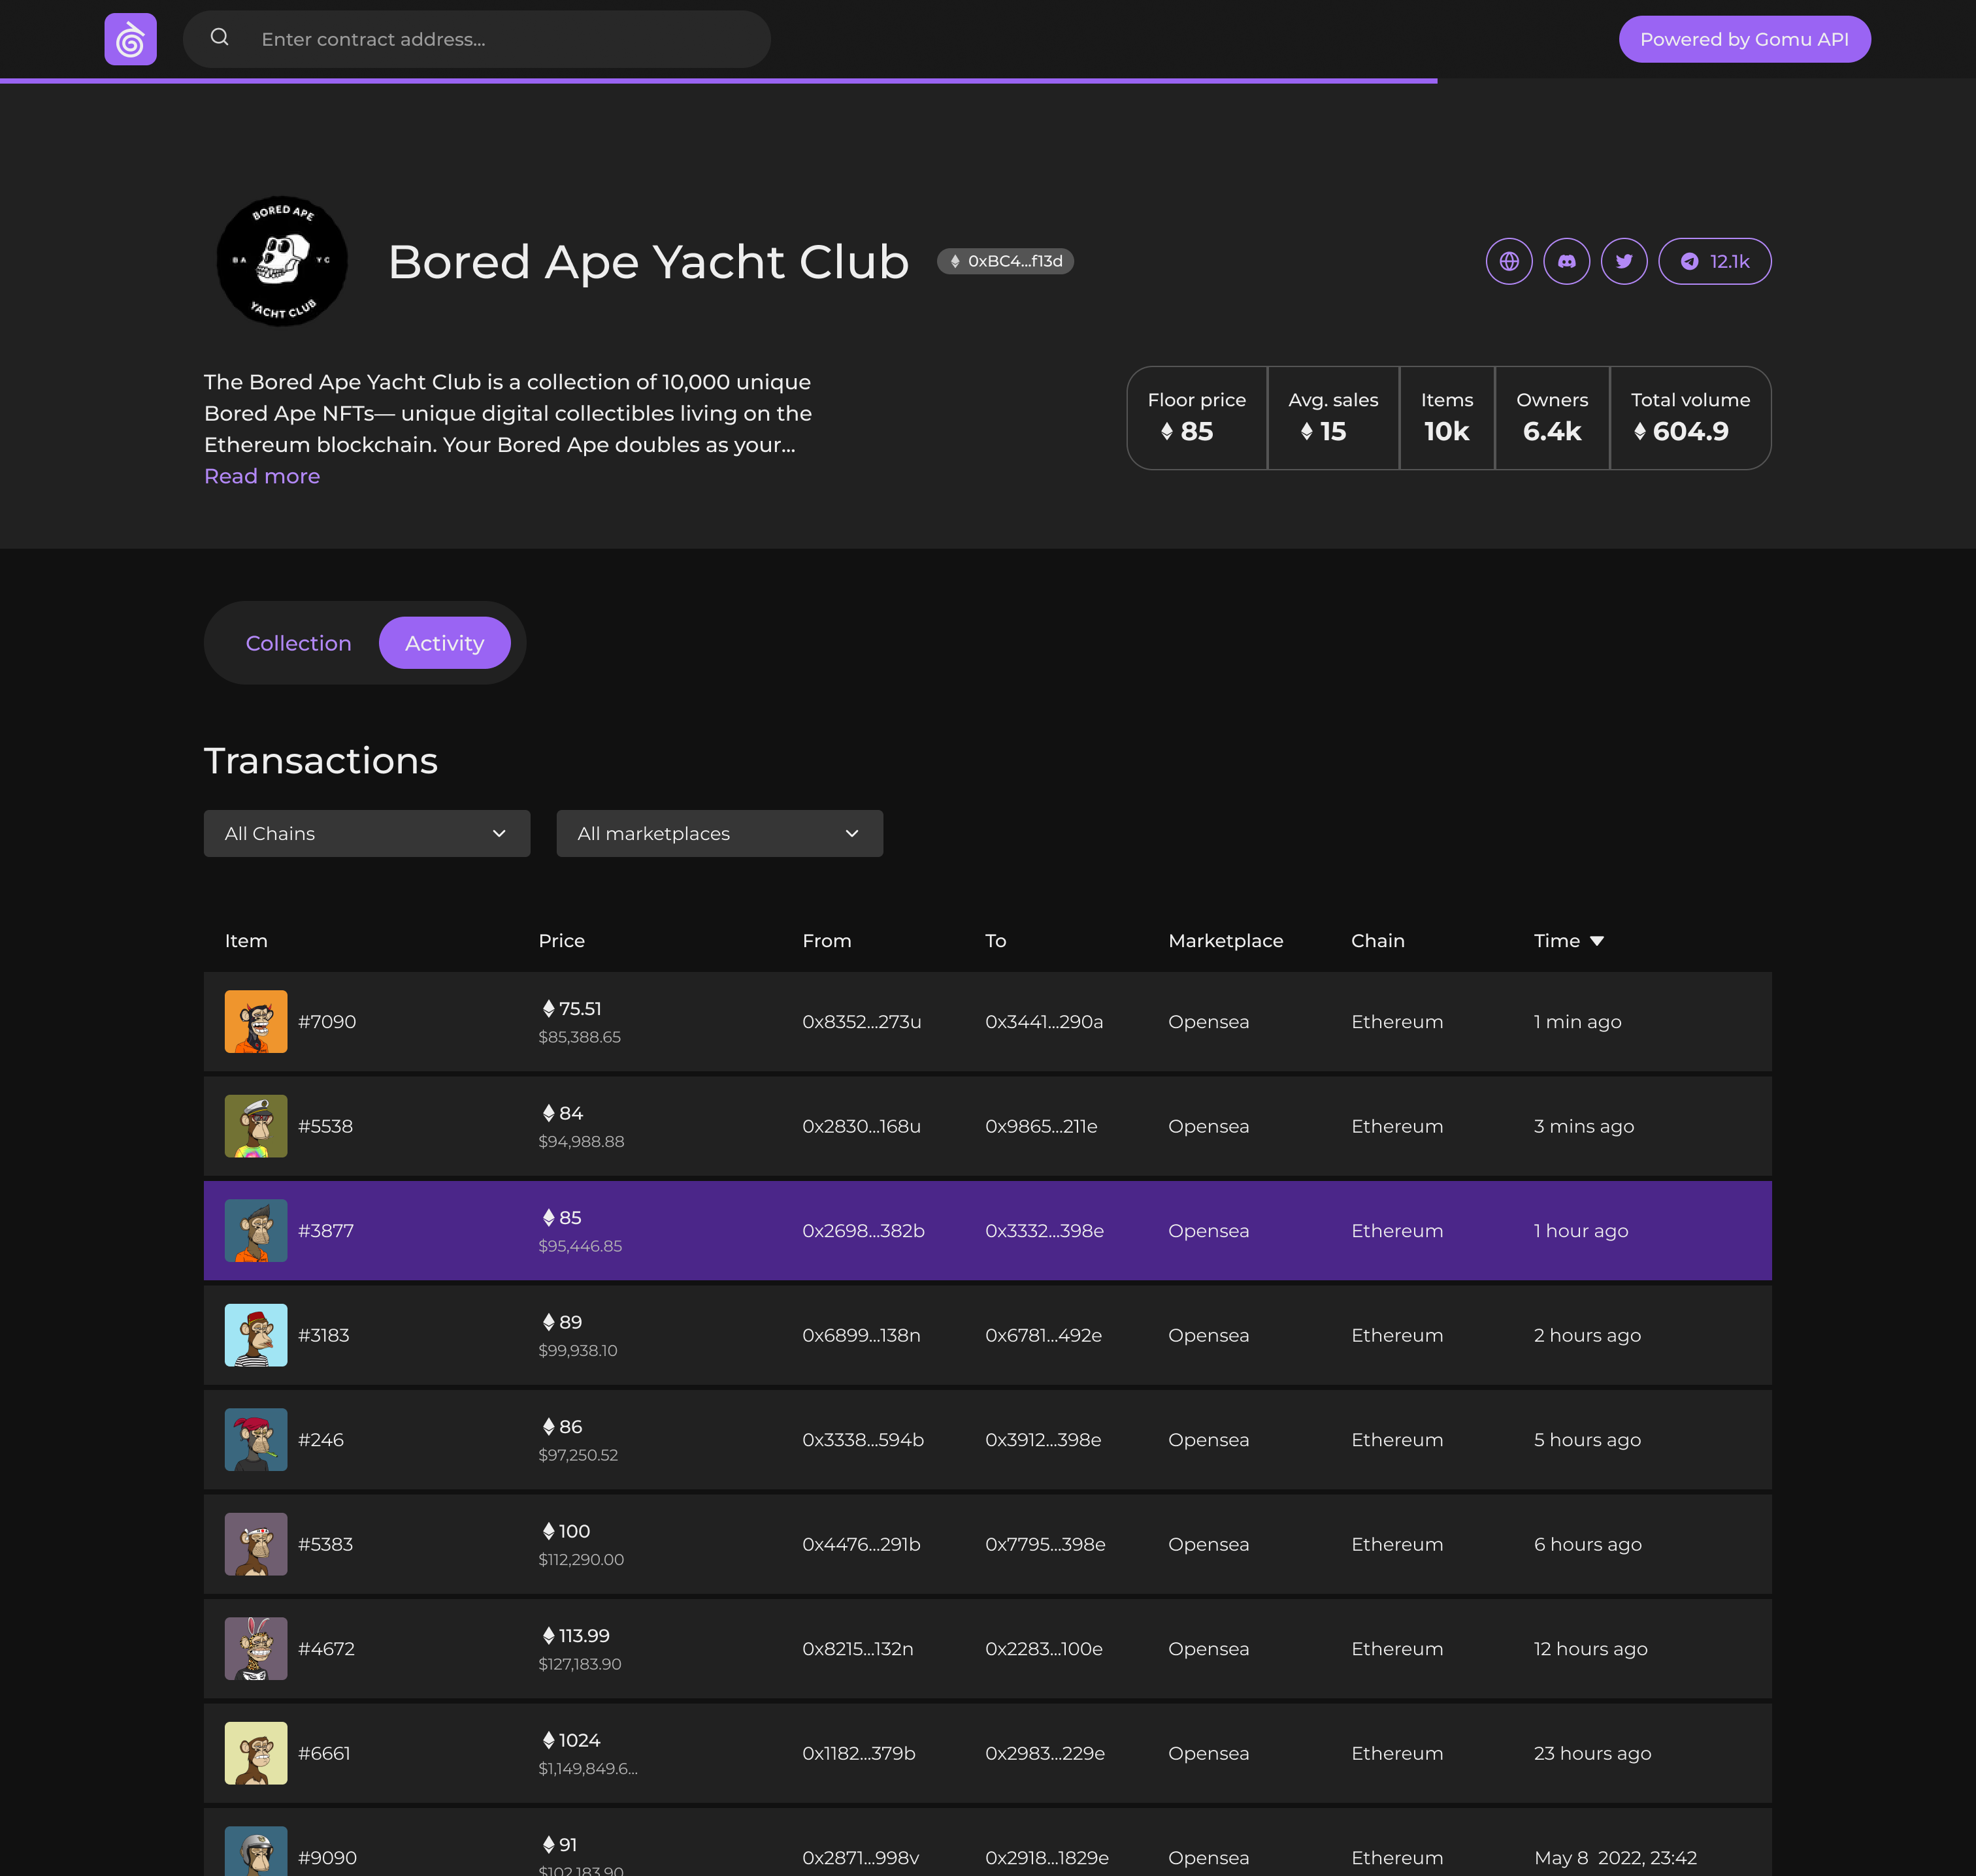Open ape #4672 thumbnail
The image size is (1976, 1876).
tap(256, 1649)
